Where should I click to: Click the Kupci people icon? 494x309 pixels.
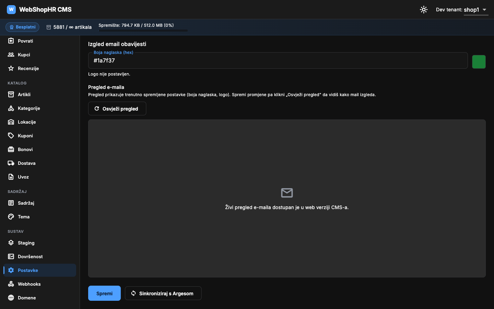11,55
